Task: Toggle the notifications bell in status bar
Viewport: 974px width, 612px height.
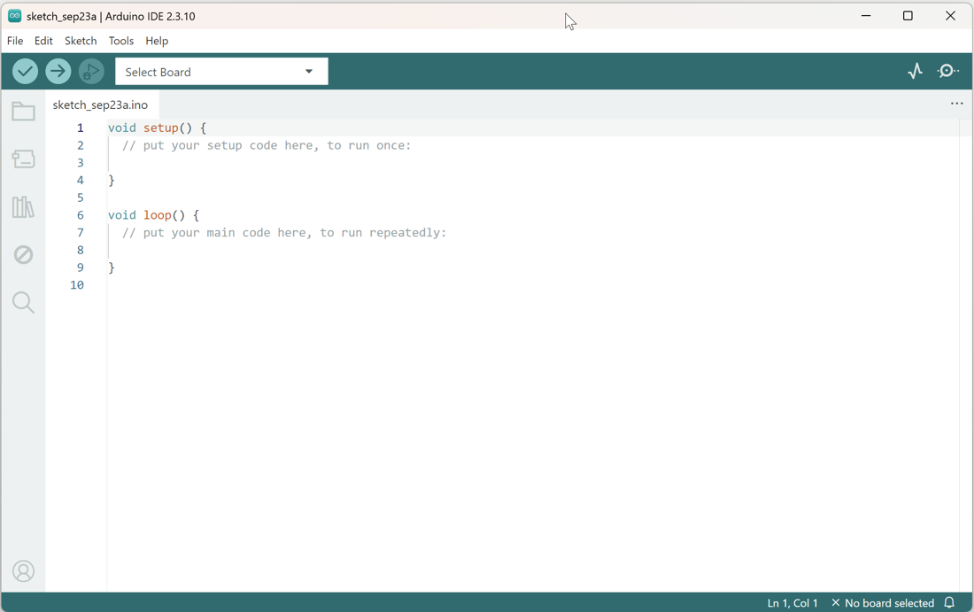Action: tap(949, 602)
